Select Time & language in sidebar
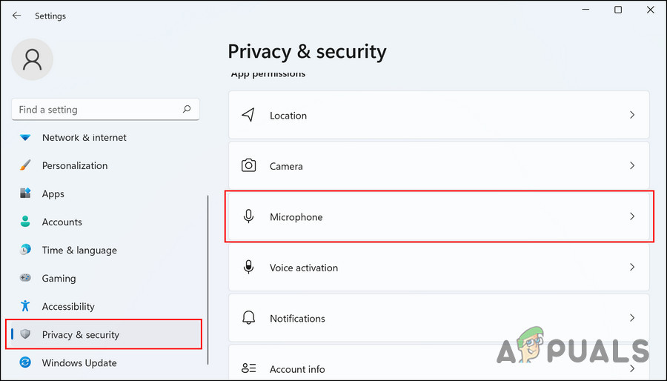This screenshot has height=381, width=667. tap(79, 250)
